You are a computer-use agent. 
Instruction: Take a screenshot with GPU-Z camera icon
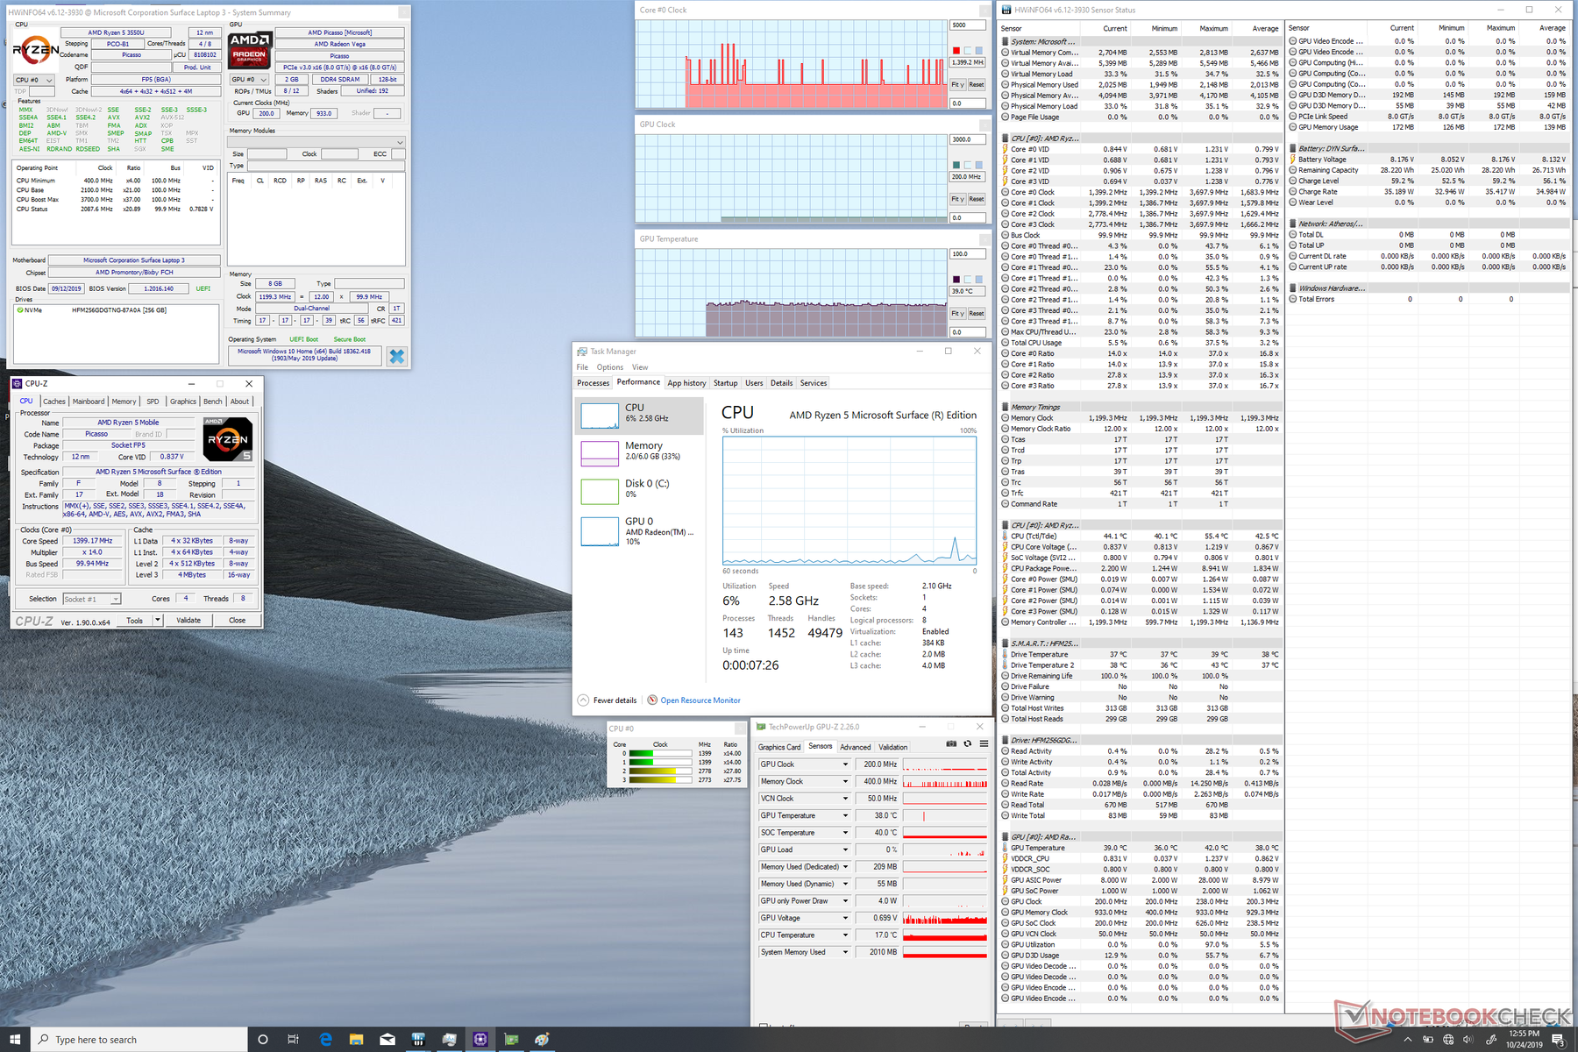point(951,743)
